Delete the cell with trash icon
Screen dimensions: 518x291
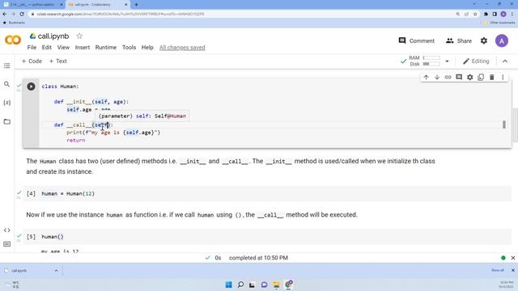coord(491,78)
